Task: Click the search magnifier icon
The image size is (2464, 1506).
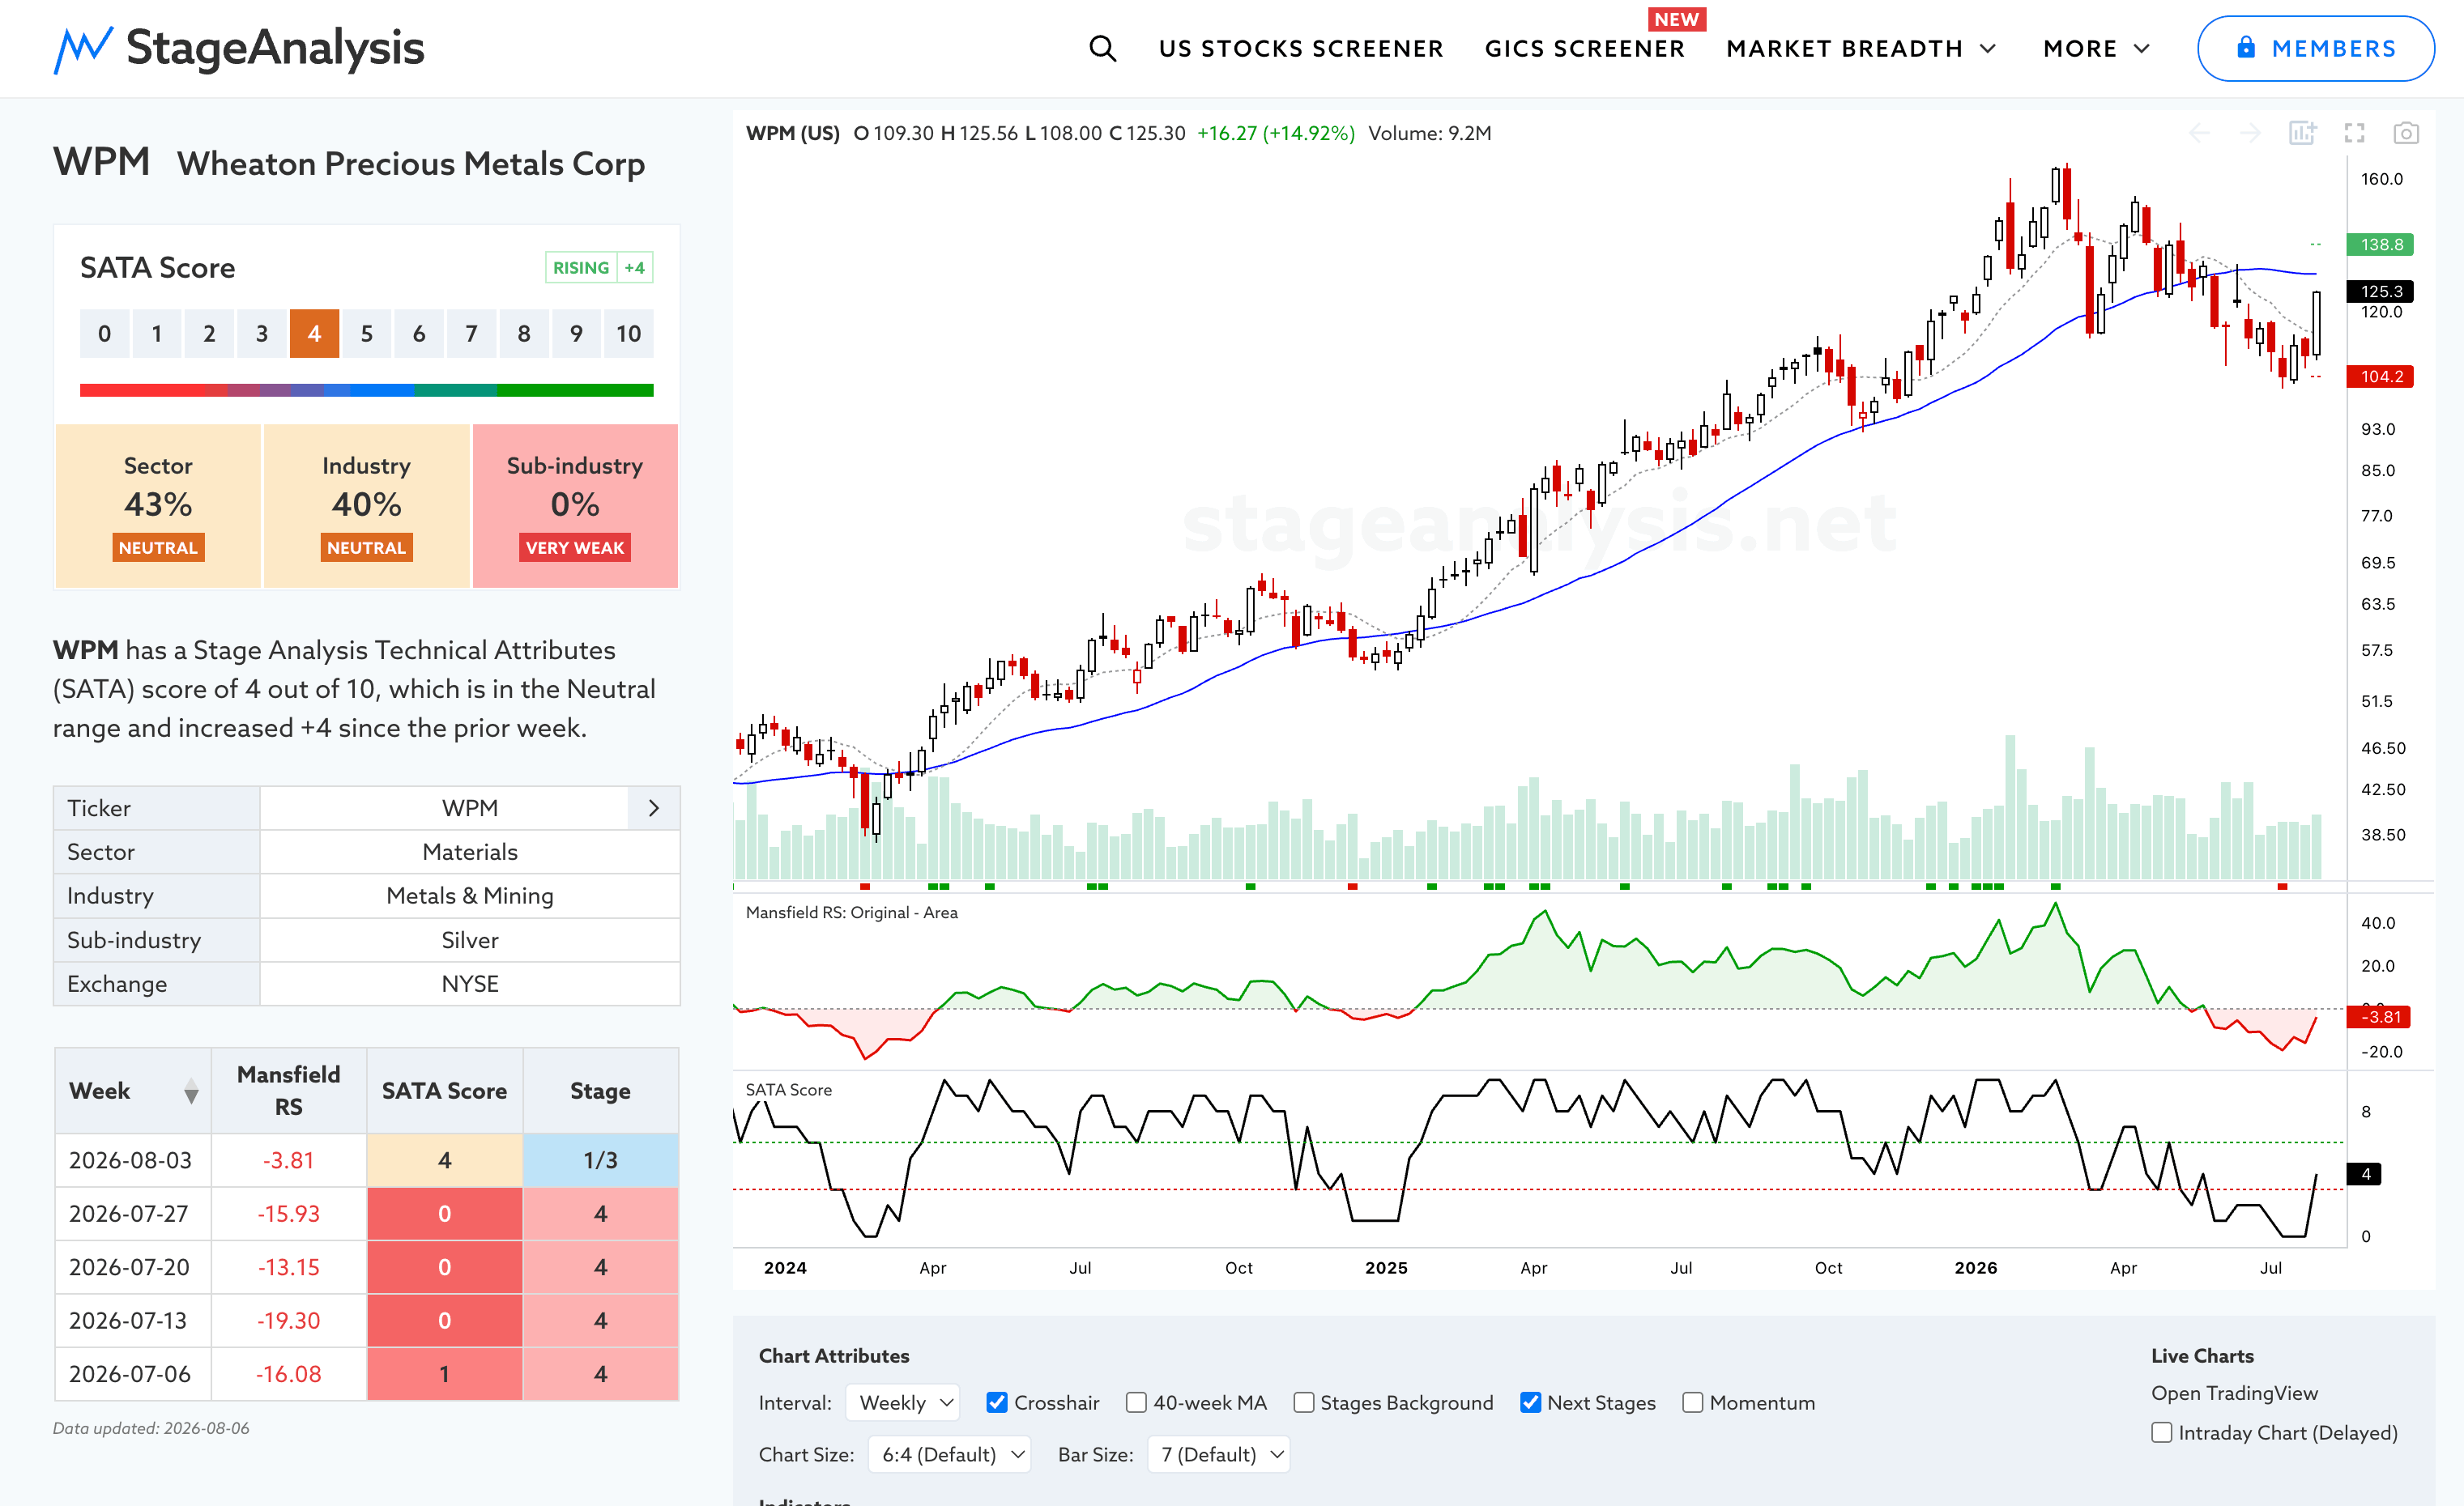Action: (x=1102, y=48)
